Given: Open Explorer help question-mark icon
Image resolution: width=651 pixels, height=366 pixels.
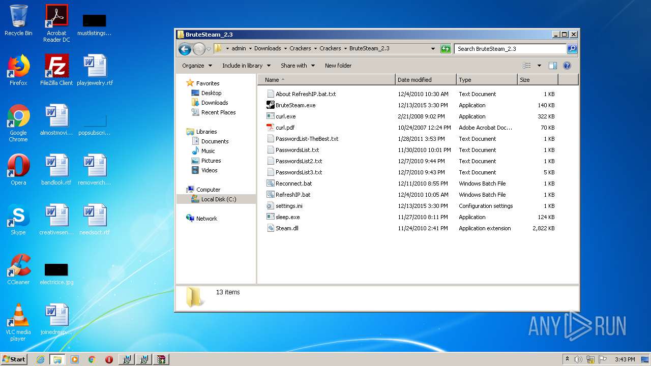Looking at the screenshot, I should click(x=567, y=66).
